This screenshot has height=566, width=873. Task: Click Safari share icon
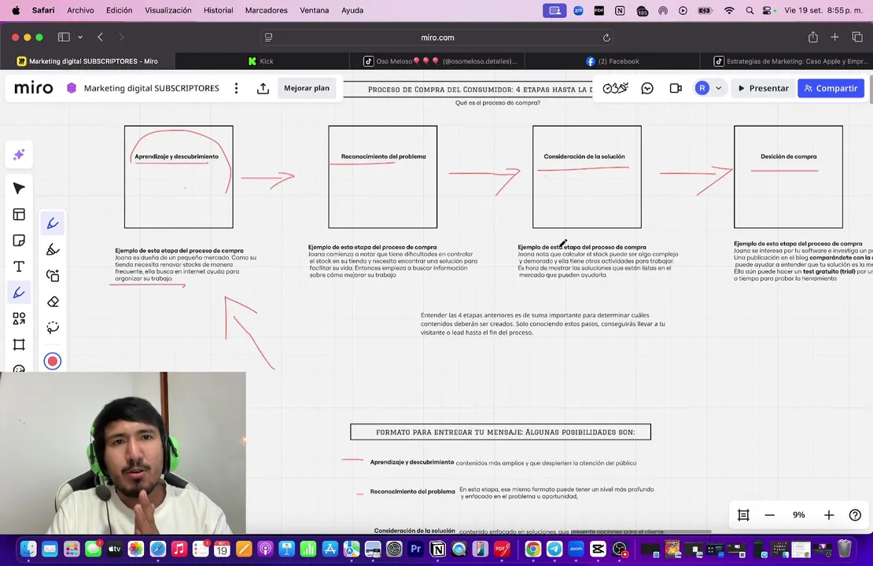pos(813,37)
